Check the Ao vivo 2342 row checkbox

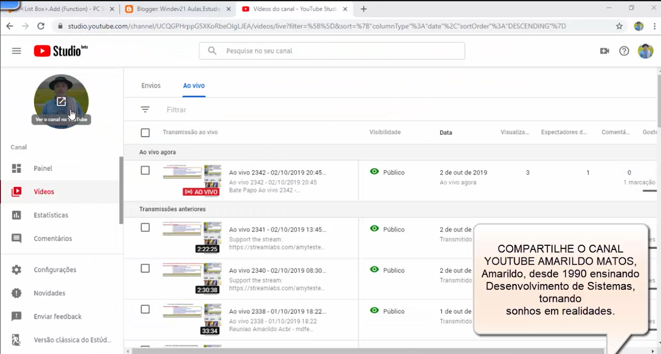[x=145, y=170]
